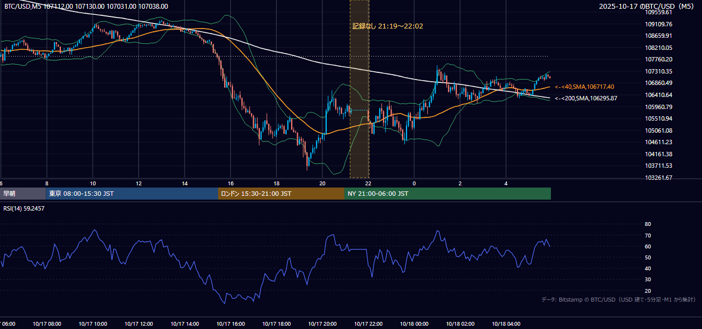This screenshot has height=329, width=702.
Task: Select the 10/17 14:00 time axis label
Action: (x=185, y=324)
